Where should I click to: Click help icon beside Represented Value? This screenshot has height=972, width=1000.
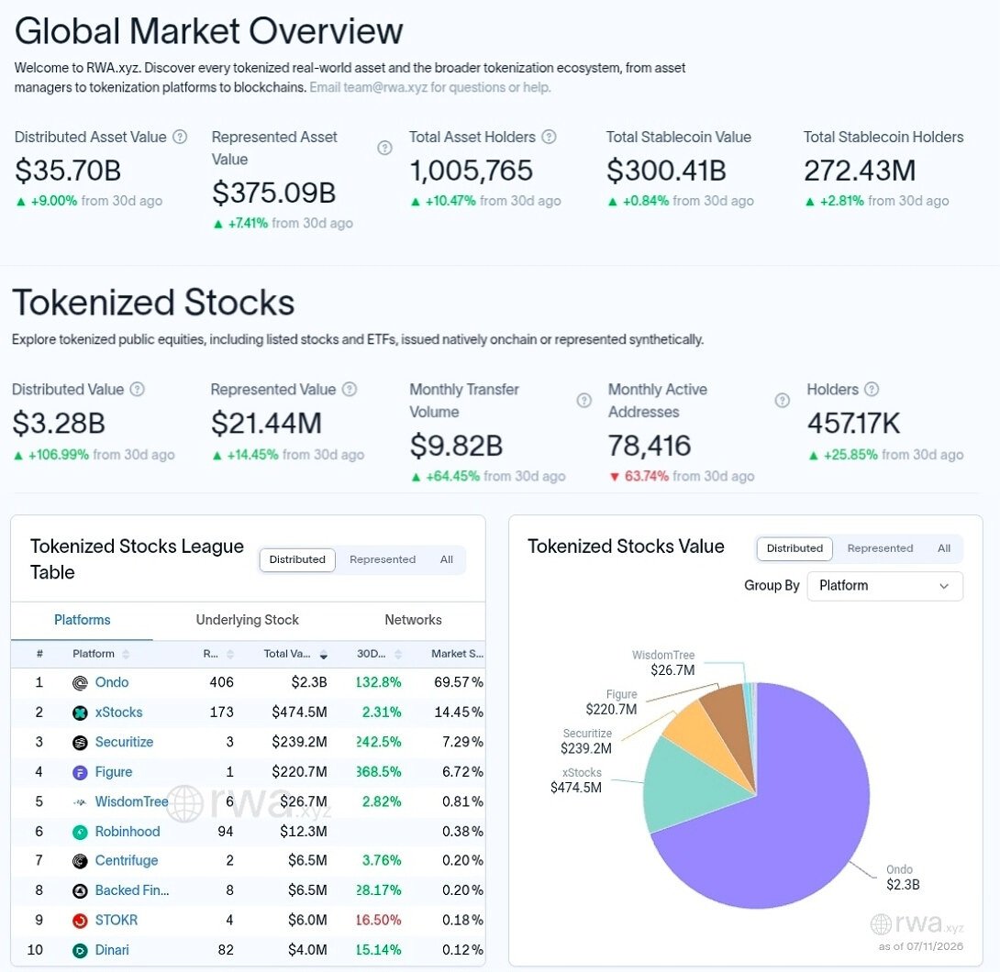click(x=350, y=390)
